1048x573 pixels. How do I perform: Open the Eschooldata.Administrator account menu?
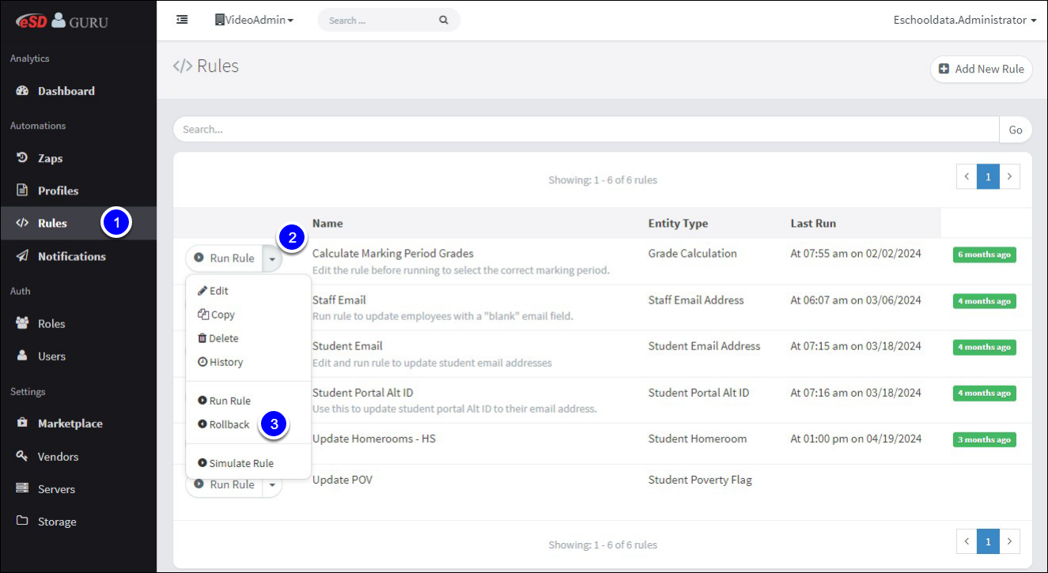coord(965,20)
